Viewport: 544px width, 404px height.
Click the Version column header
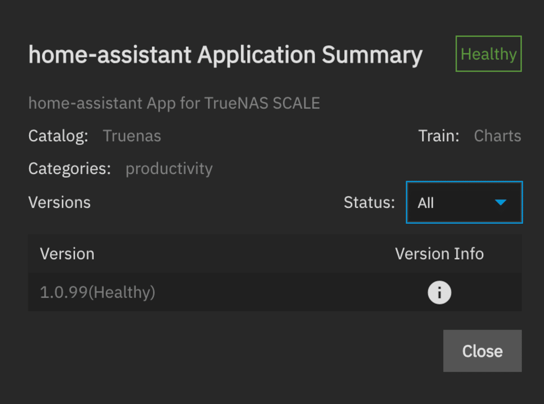tap(67, 254)
